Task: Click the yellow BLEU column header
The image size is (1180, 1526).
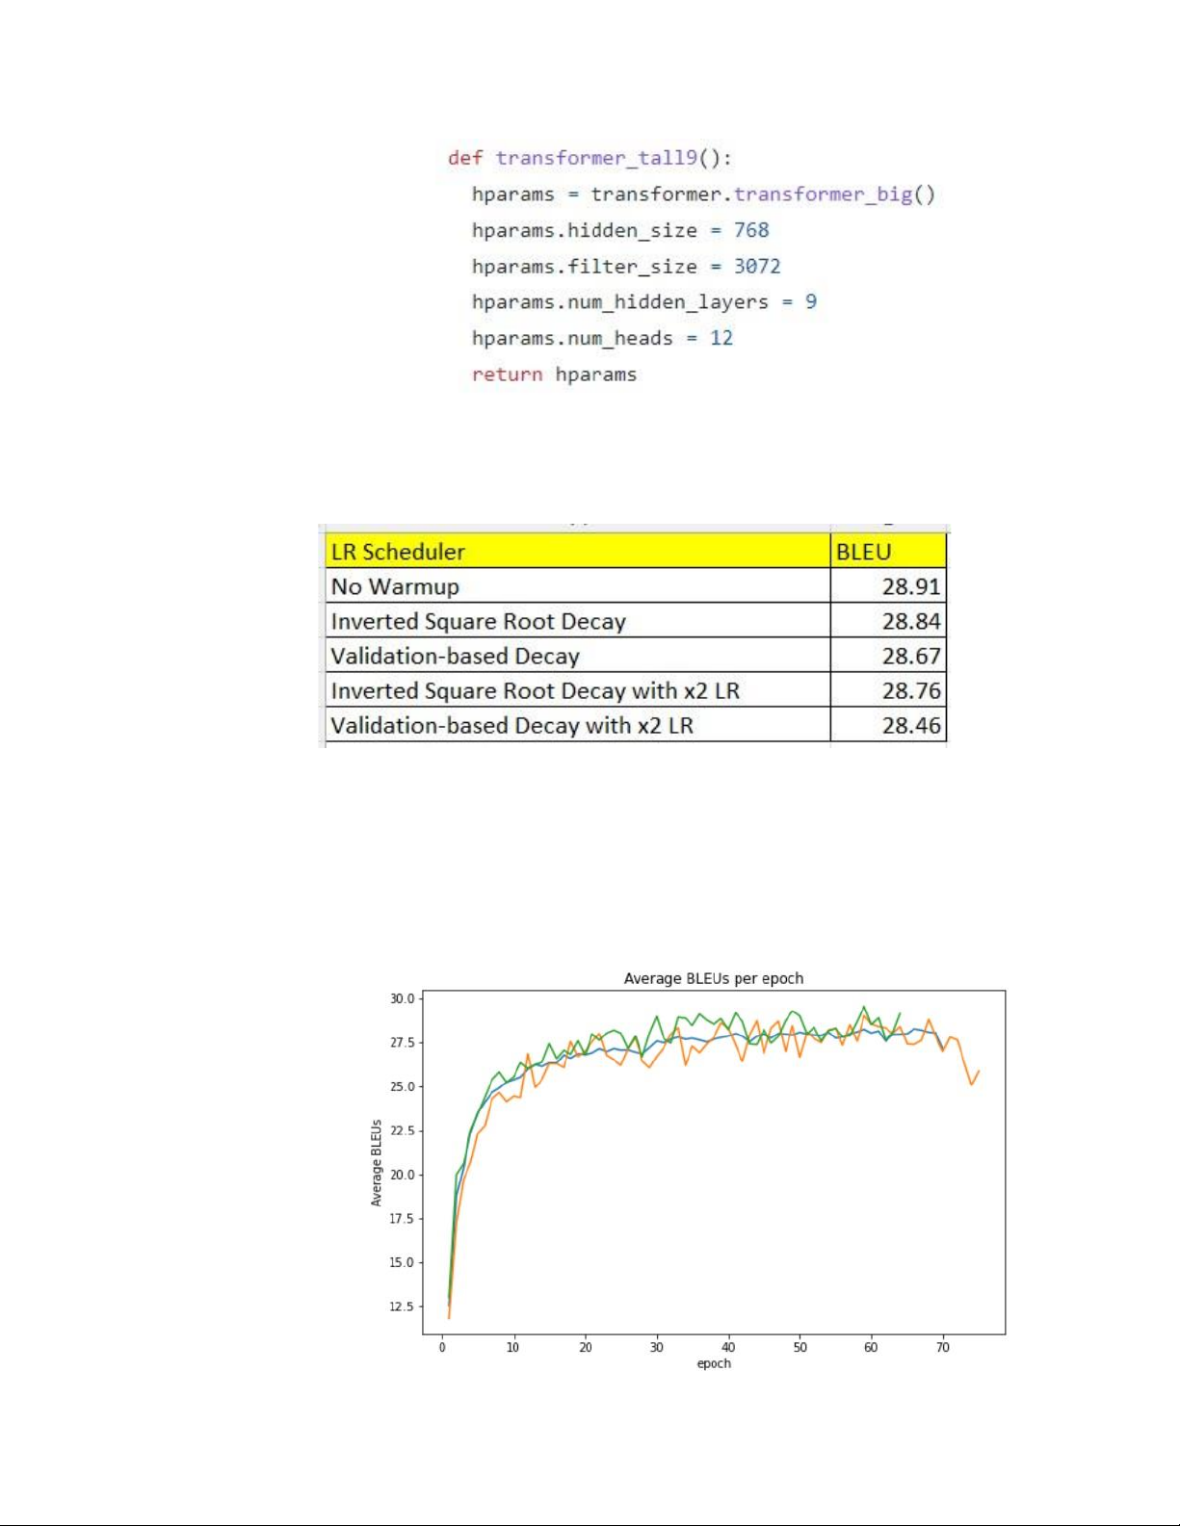Action: [887, 552]
